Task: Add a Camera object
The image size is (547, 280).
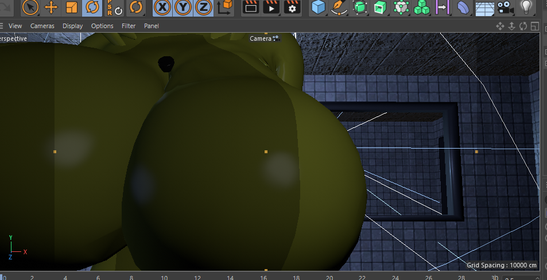Action: pyautogui.click(x=505, y=7)
